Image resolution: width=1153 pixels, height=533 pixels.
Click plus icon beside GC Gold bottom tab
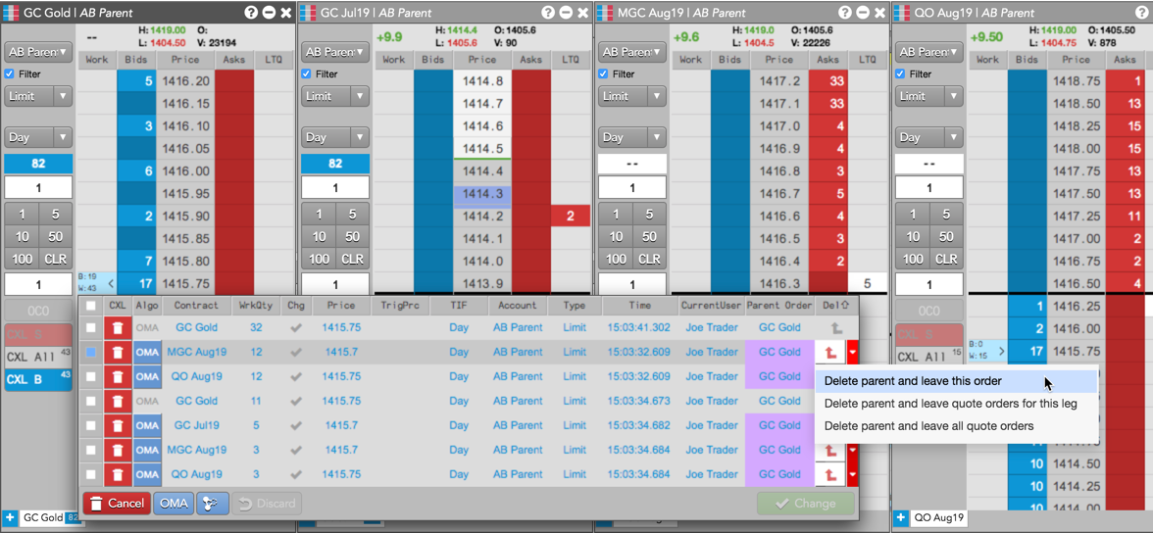10,517
